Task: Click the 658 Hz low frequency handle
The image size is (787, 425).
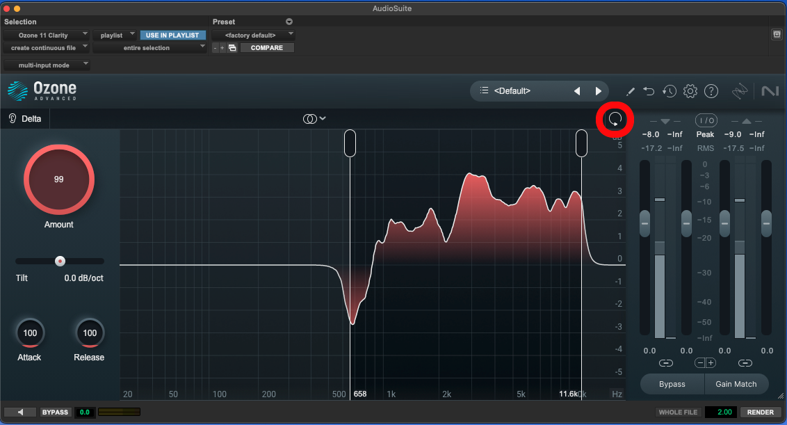Action: (x=350, y=143)
